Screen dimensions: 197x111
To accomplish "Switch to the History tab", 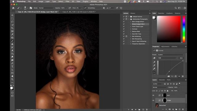I will point(133,13).
